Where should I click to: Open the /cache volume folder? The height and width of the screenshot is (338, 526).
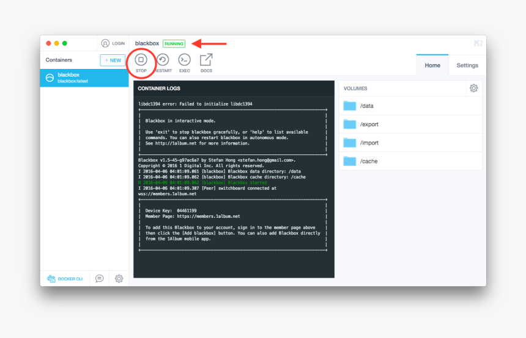410,161
